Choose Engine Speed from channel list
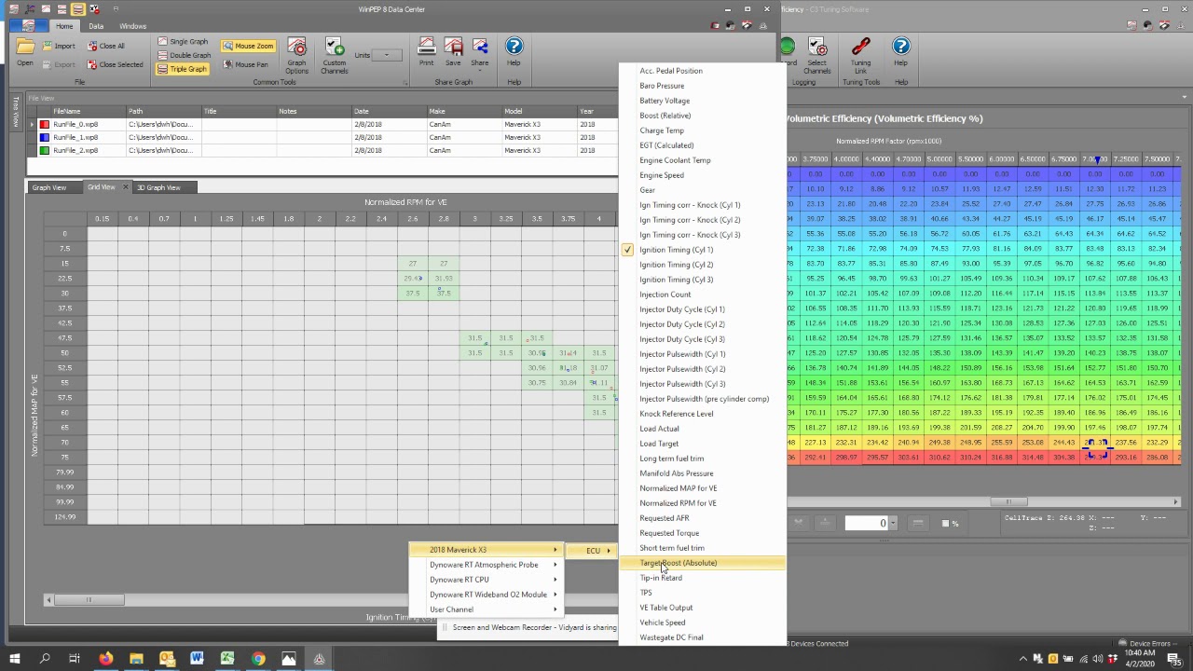This screenshot has height=671, width=1193. pos(703,175)
